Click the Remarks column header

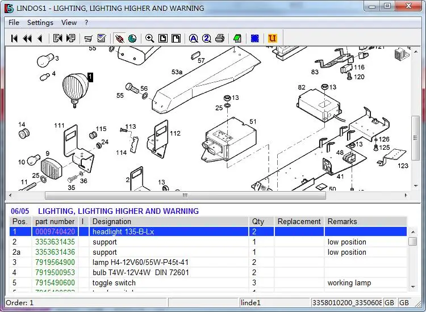pos(365,221)
